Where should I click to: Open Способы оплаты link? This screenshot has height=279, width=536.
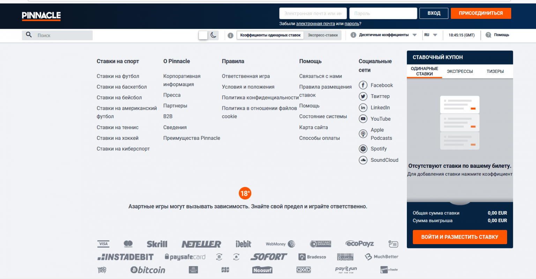coord(319,138)
